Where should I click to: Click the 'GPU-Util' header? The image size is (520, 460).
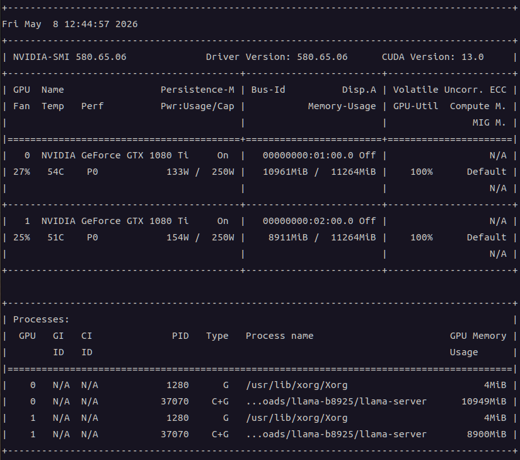415,106
